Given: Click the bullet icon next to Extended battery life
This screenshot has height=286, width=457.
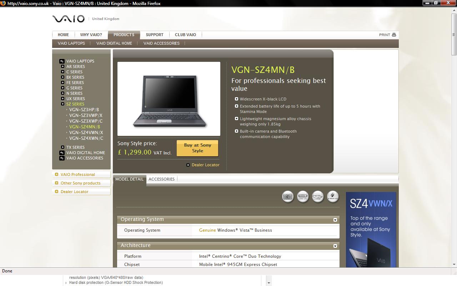Looking at the screenshot, I should [x=236, y=106].
